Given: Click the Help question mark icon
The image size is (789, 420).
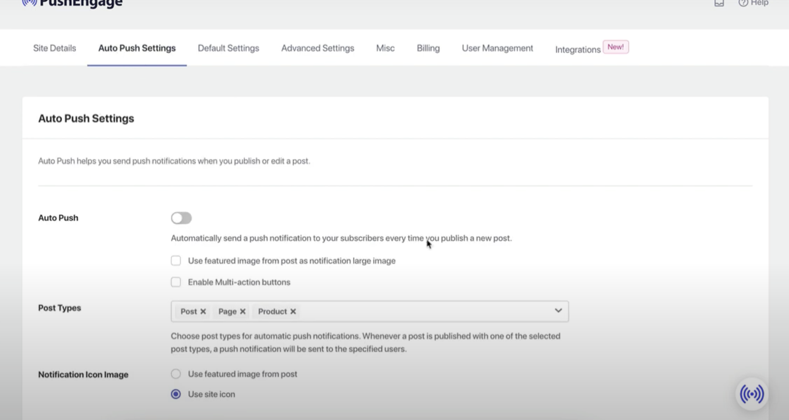Looking at the screenshot, I should coord(743,3).
